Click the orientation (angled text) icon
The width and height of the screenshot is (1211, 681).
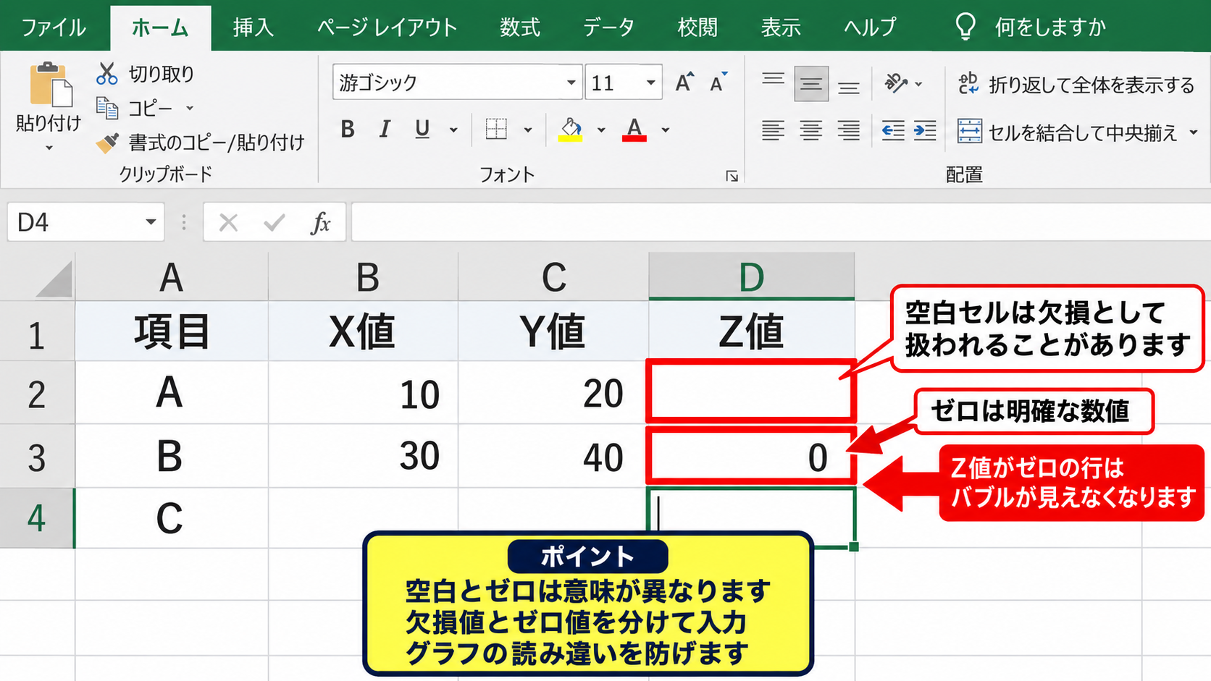tap(896, 83)
